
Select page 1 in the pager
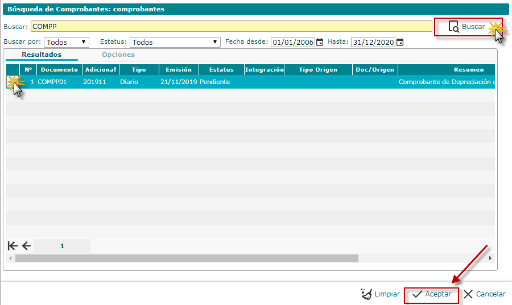pyautogui.click(x=62, y=246)
